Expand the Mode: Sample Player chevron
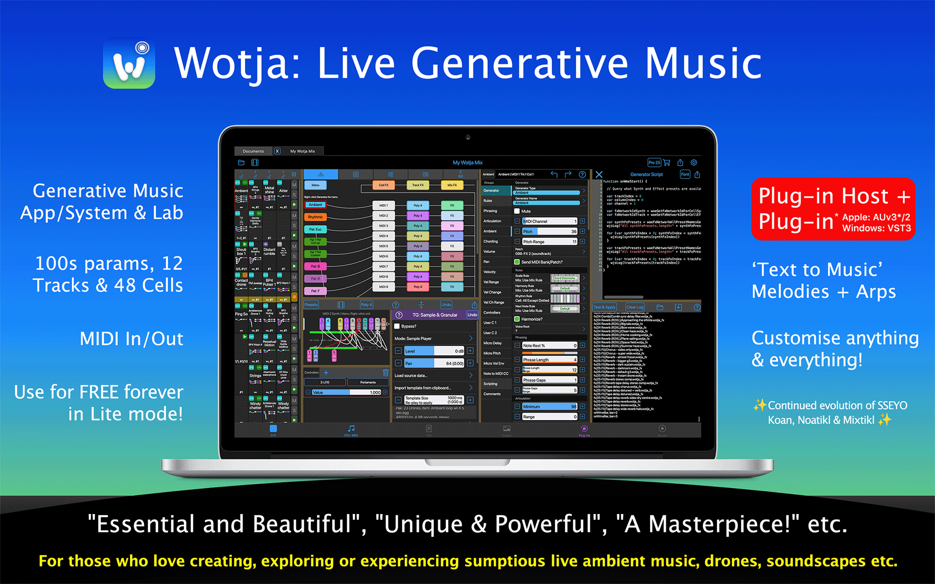This screenshot has width=935, height=584. click(x=470, y=338)
